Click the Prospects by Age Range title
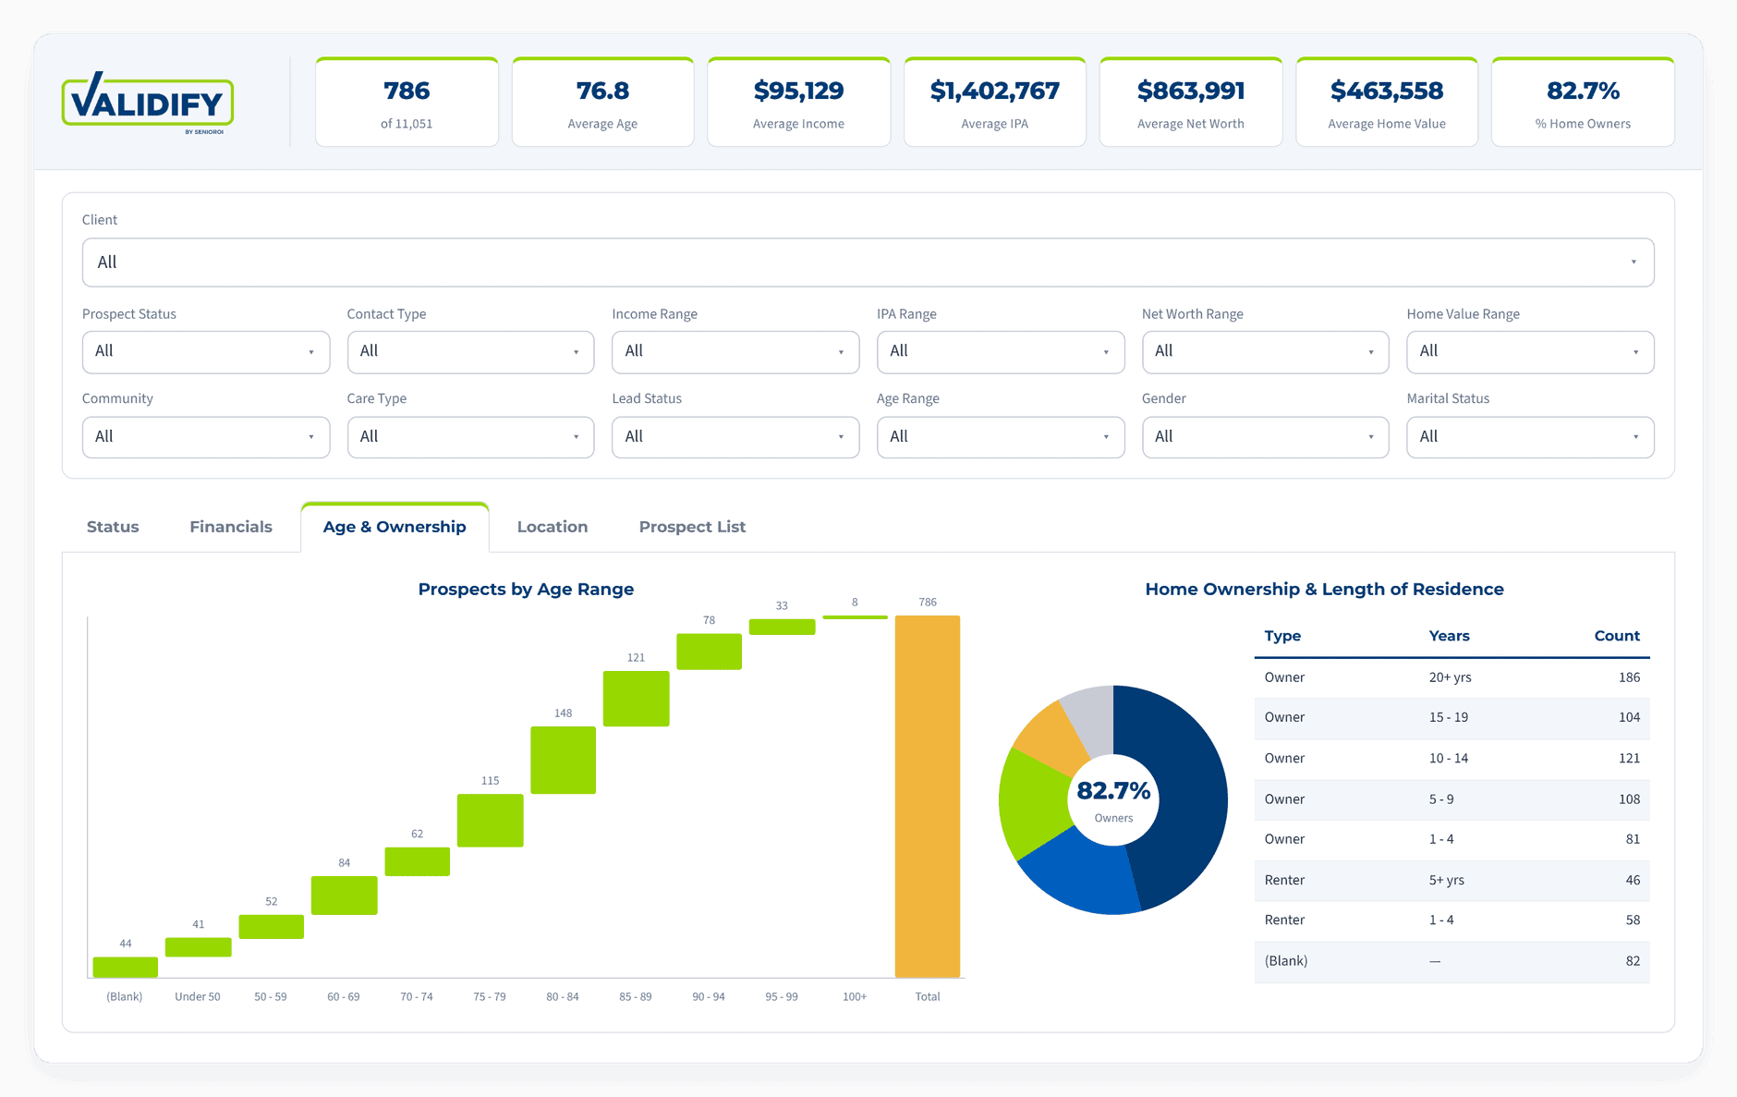This screenshot has width=1737, height=1097. [526, 590]
